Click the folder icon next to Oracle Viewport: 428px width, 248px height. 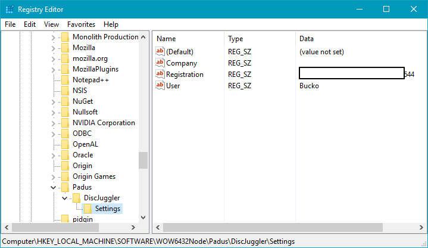point(65,155)
